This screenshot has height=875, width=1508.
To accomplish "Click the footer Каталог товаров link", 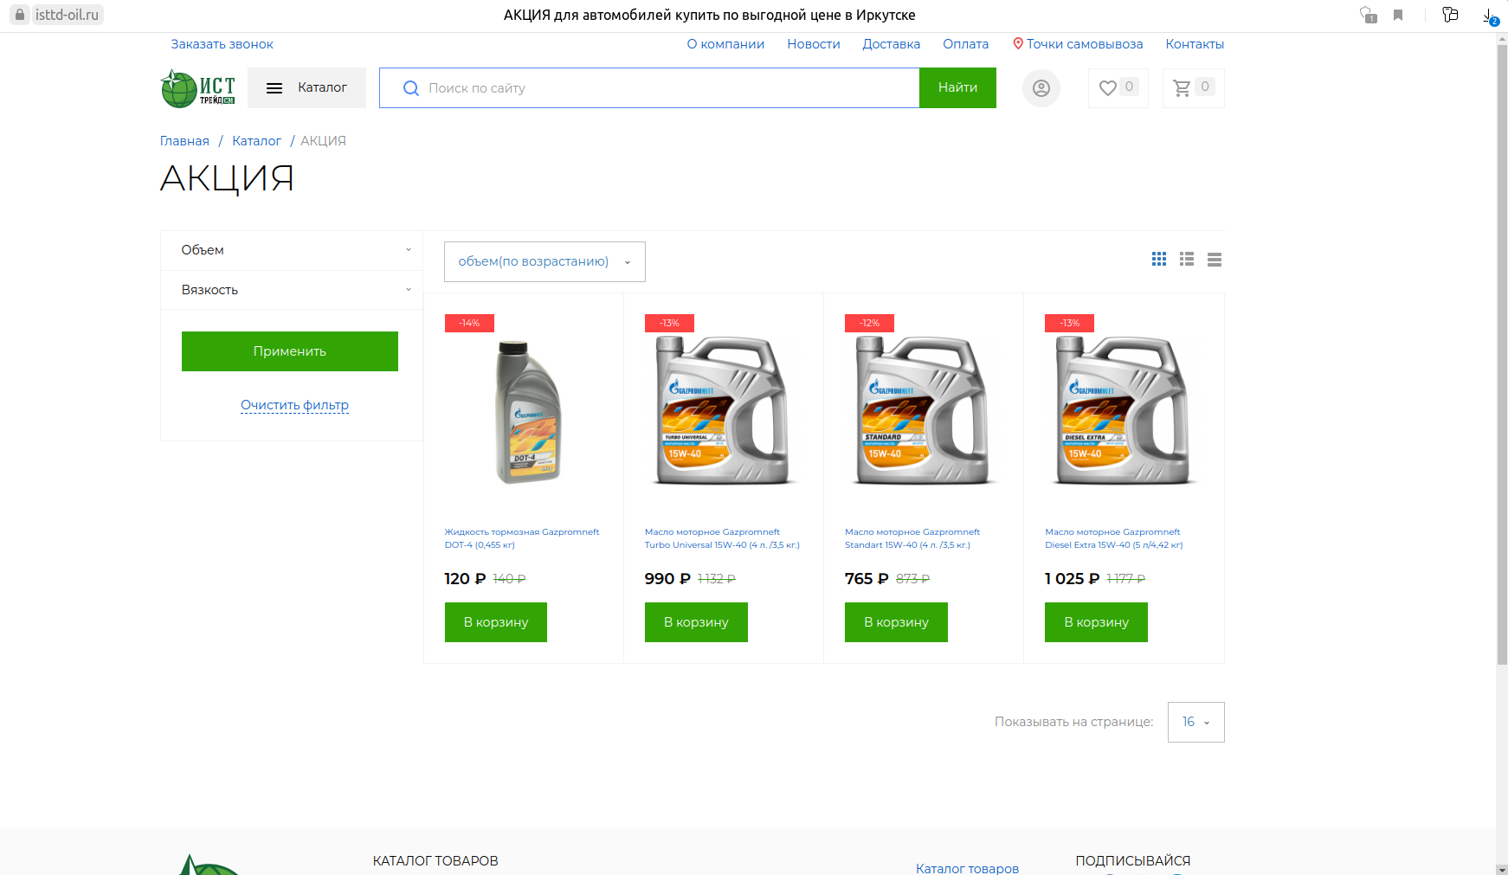I will (x=967, y=868).
